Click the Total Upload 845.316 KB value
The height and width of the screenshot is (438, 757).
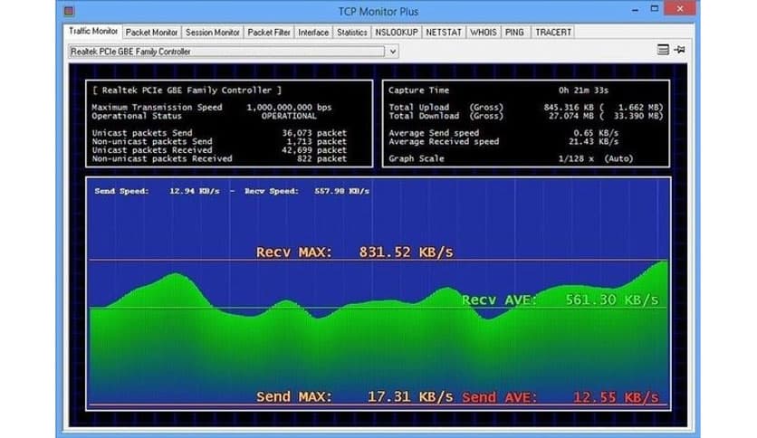(569, 107)
